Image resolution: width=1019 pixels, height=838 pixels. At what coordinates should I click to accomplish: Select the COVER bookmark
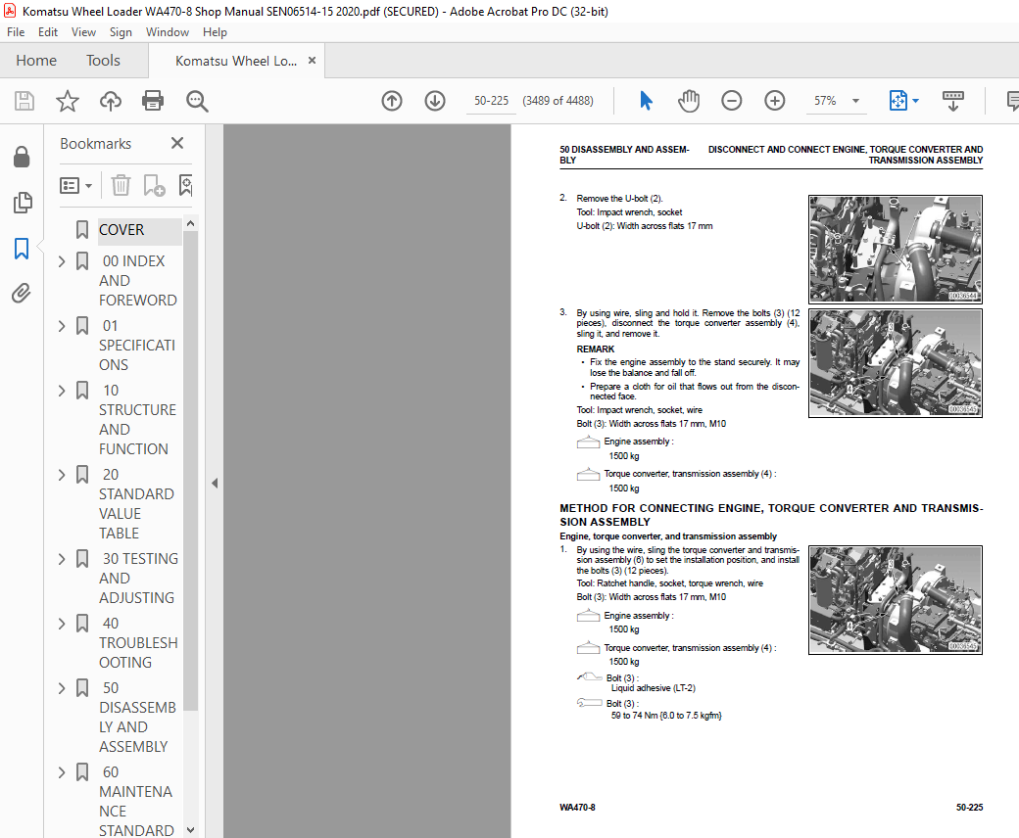pyautogui.click(x=121, y=230)
